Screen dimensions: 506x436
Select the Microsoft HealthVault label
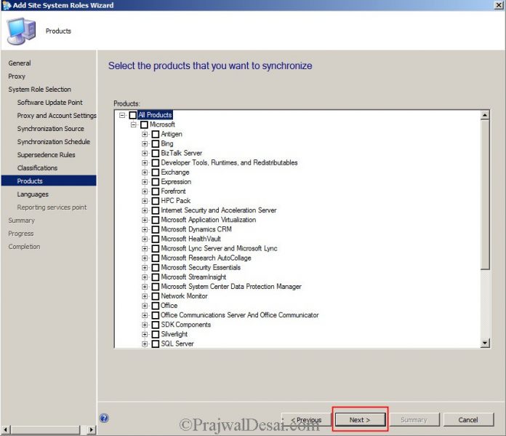coord(190,239)
